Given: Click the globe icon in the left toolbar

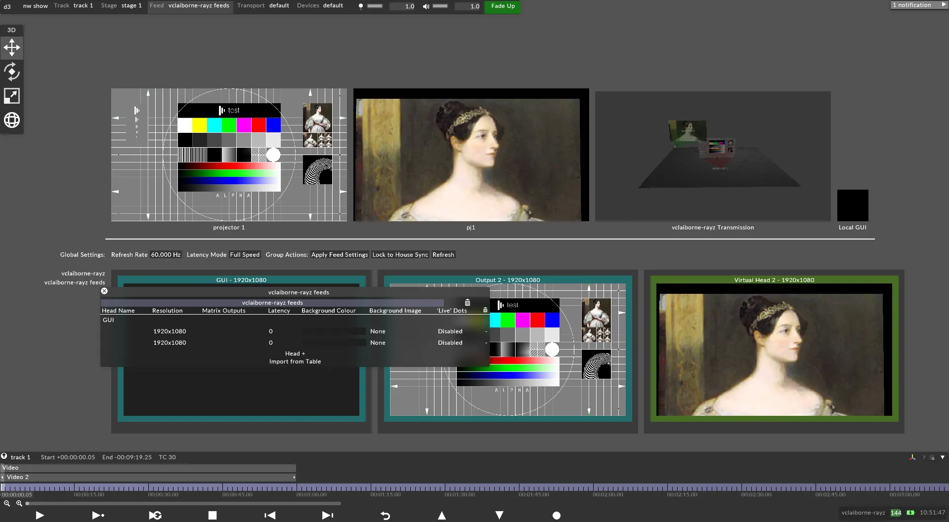Looking at the screenshot, I should pyautogui.click(x=11, y=120).
